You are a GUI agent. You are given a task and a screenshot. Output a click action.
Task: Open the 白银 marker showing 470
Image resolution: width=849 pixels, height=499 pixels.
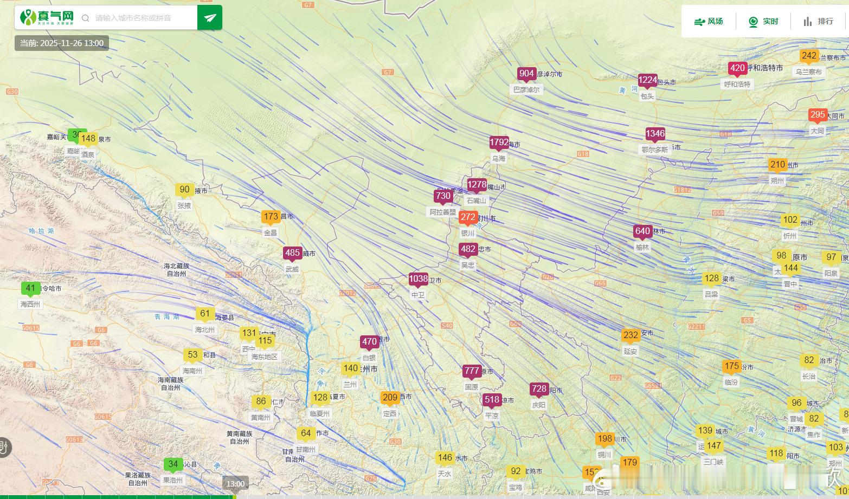click(x=369, y=342)
